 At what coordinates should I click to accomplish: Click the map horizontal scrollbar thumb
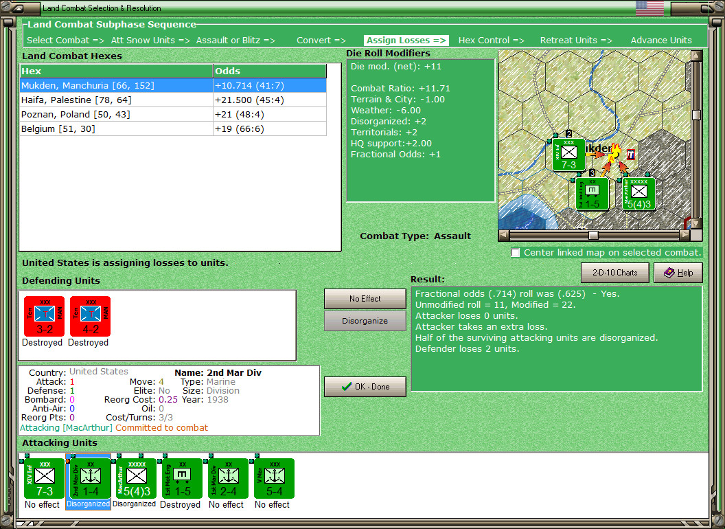(593, 235)
